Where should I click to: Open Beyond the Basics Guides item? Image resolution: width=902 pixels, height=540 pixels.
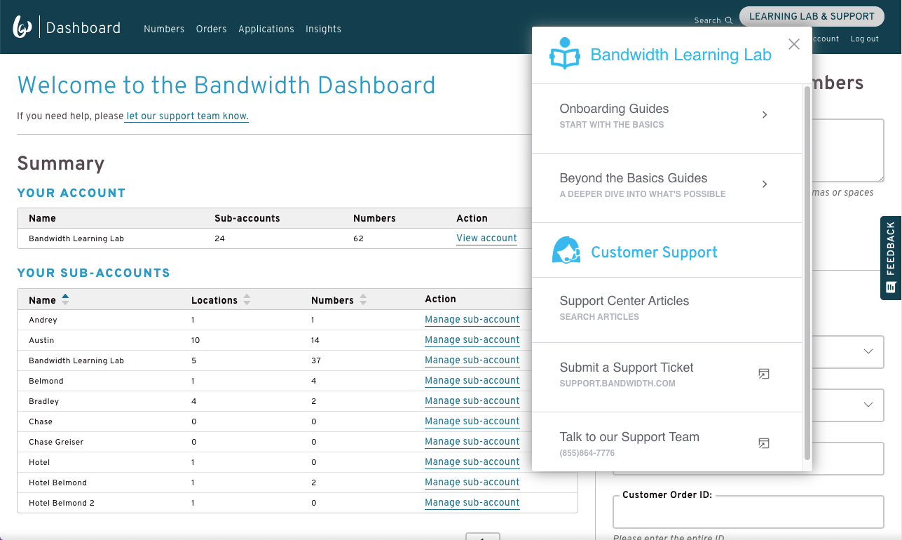point(667,188)
